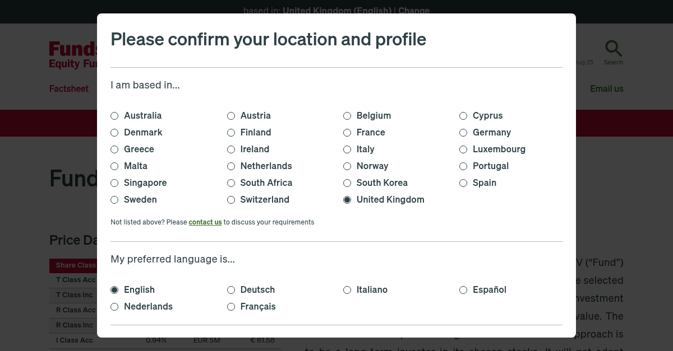The height and width of the screenshot is (351, 673).
Task: Open the Factsheet menu item
Action: 69,88
